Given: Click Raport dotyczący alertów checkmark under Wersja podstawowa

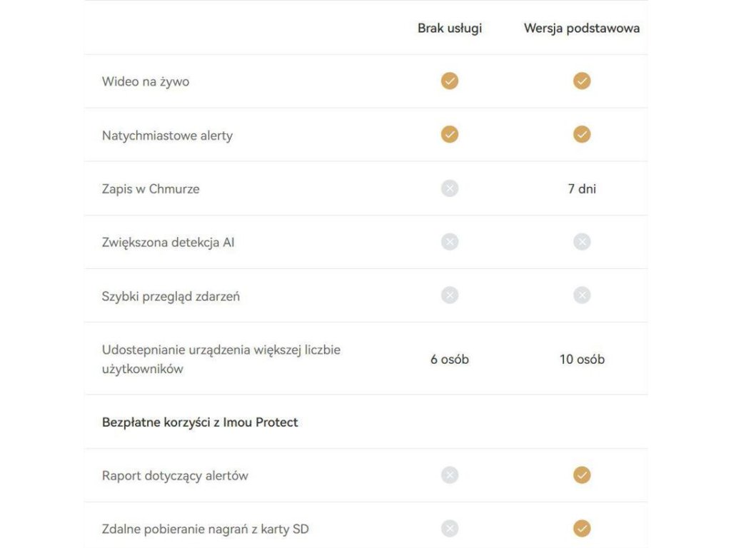Looking at the screenshot, I should [582, 475].
